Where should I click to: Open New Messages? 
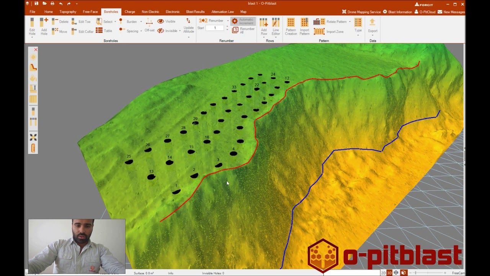click(x=451, y=12)
